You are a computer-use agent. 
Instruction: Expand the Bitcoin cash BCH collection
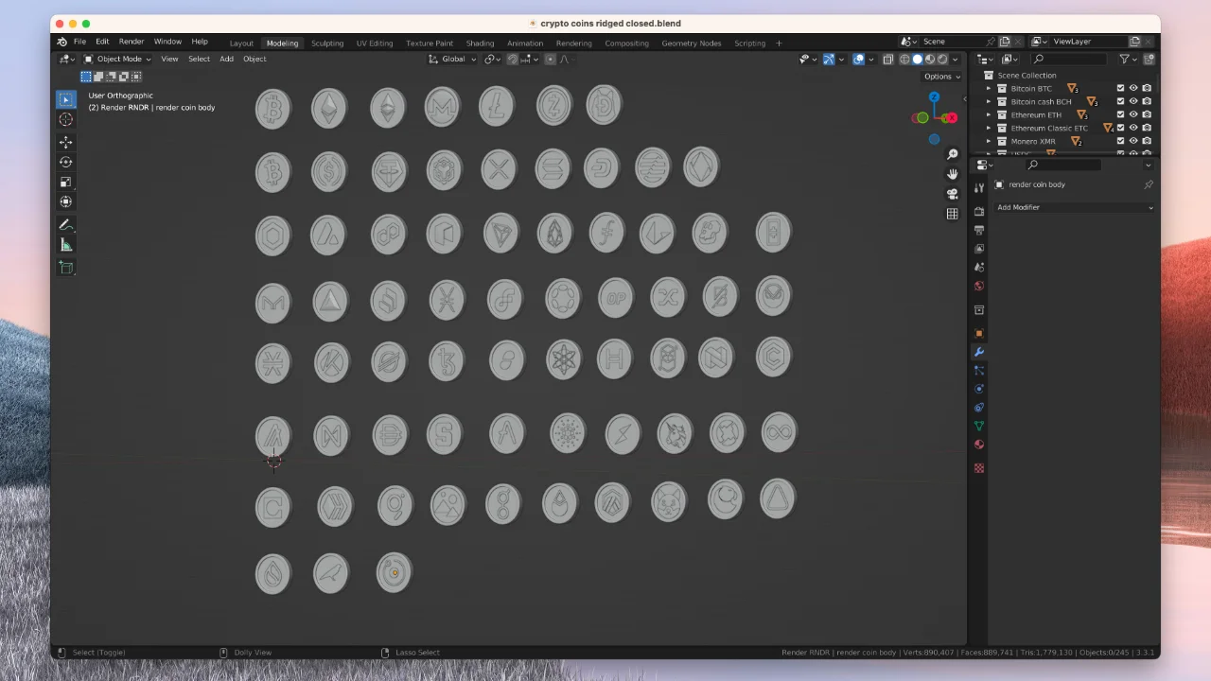click(989, 101)
